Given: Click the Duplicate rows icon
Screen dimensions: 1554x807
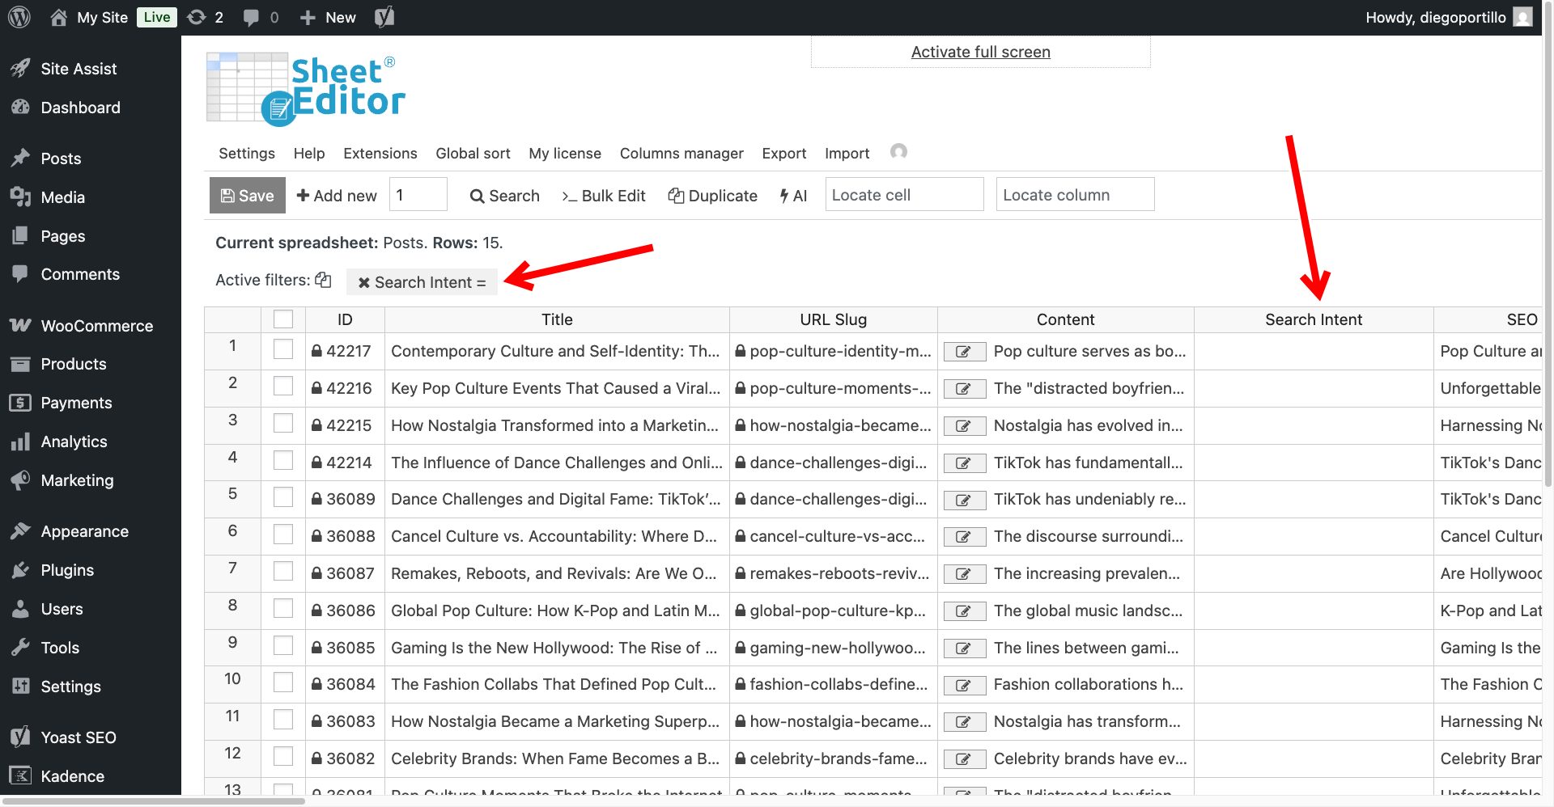Looking at the screenshot, I should point(677,196).
